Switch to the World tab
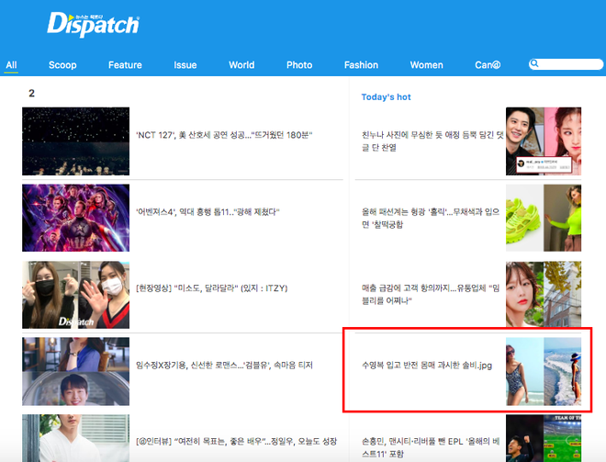This screenshot has width=606, height=462. pyautogui.click(x=241, y=65)
